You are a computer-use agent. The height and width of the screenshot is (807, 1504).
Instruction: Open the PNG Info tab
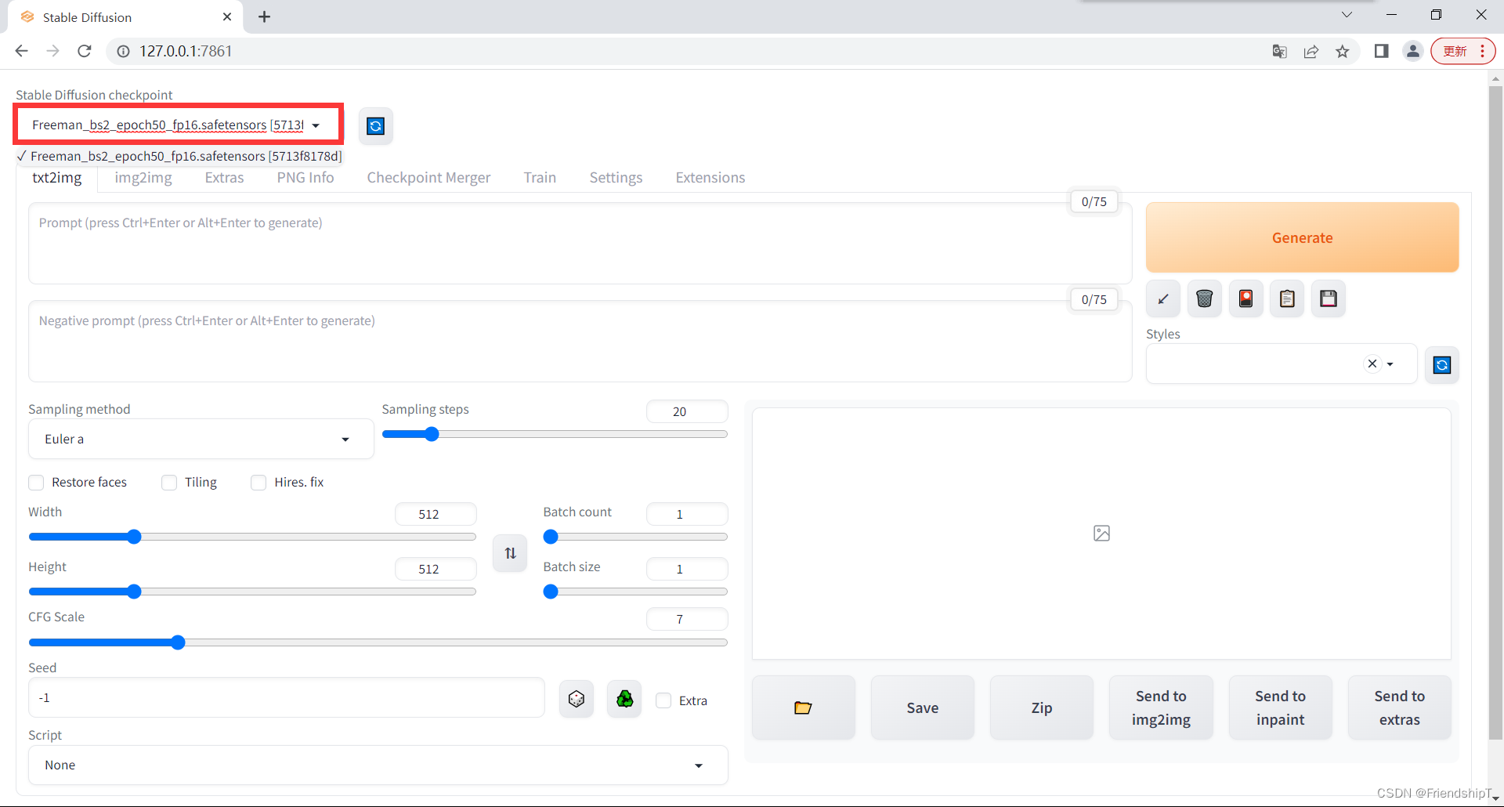305,177
